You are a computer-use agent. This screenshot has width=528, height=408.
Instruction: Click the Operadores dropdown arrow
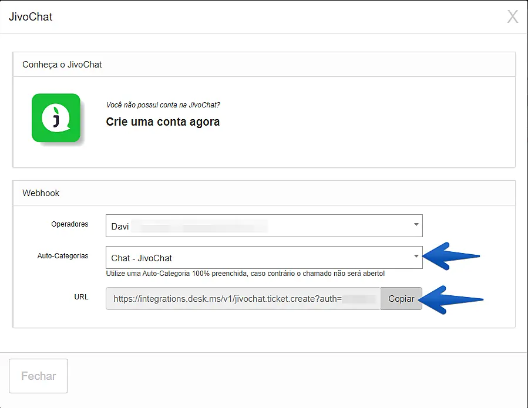(416, 225)
